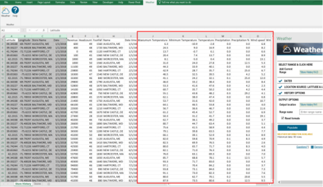
Task: Click the Output location field
Action: coord(311,105)
